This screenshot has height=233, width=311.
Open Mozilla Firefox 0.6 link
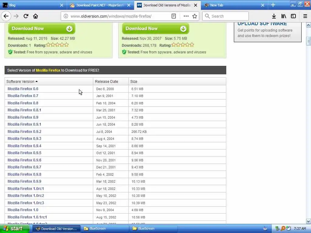click(x=23, y=89)
